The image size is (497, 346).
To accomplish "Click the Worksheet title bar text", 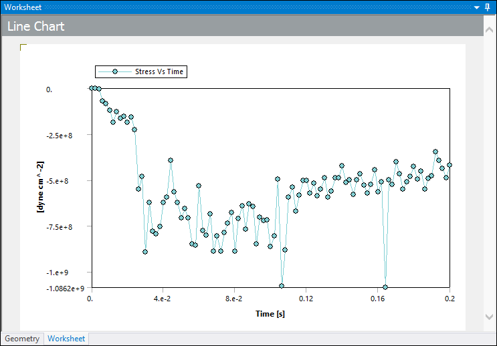I will tap(23, 7).
